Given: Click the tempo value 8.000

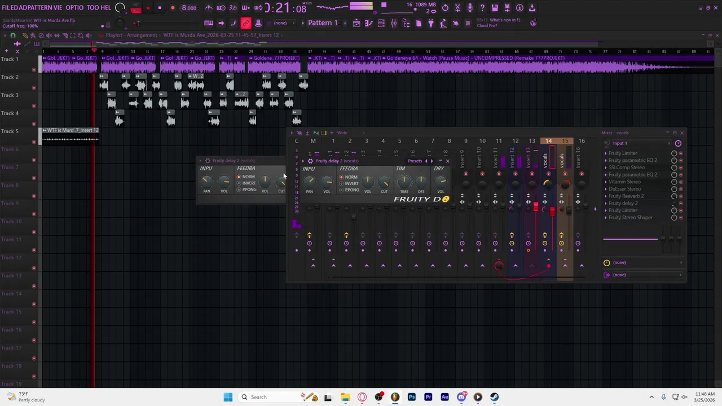Looking at the screenshot, I should (x=189, y=8).
